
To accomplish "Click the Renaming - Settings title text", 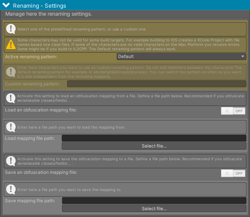I will [x=39, y=5].
